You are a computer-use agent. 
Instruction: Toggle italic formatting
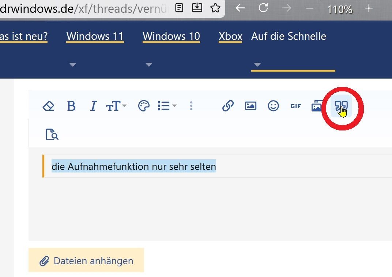tap(93, 106)
